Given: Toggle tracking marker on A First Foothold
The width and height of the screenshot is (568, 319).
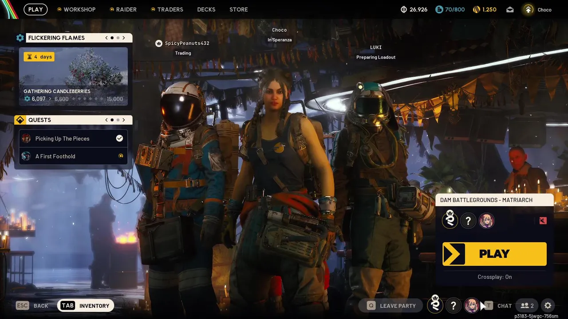Looking at the screenshot, I should point(121,156).
